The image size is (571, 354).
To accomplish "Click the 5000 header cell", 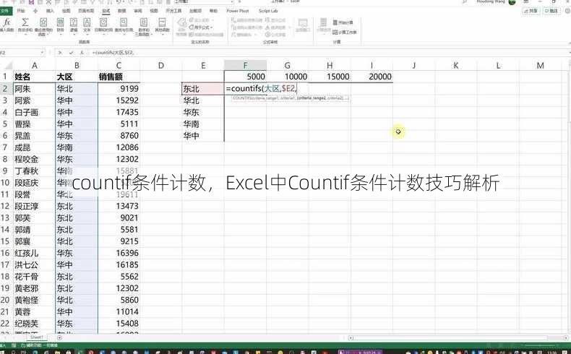I will [246, 77].
